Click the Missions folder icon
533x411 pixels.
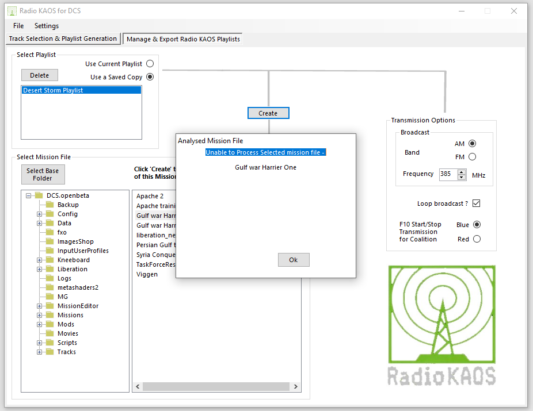(50, 315)
